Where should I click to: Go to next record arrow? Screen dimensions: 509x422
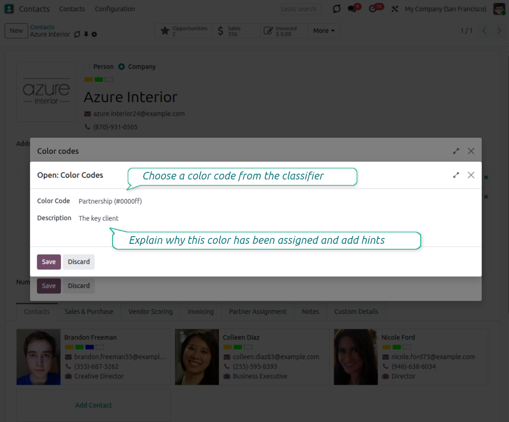(499, 31)
